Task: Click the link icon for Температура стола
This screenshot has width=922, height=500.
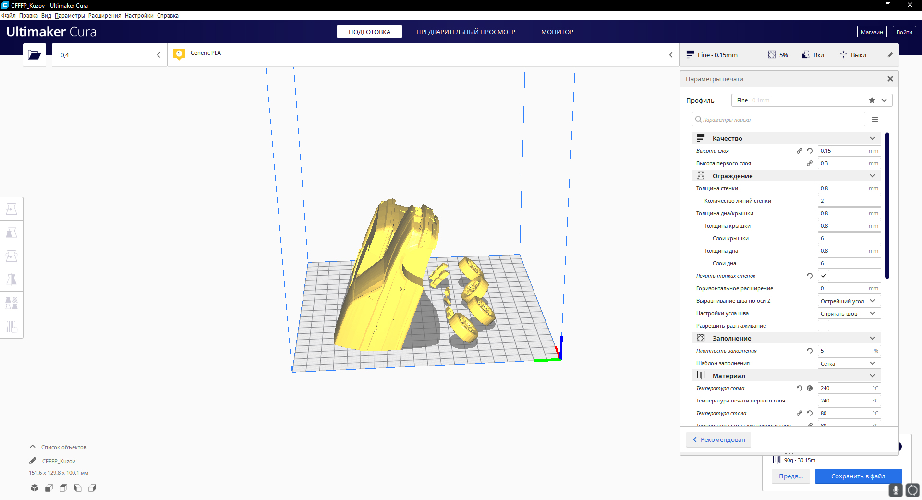Action: point(800,413)
